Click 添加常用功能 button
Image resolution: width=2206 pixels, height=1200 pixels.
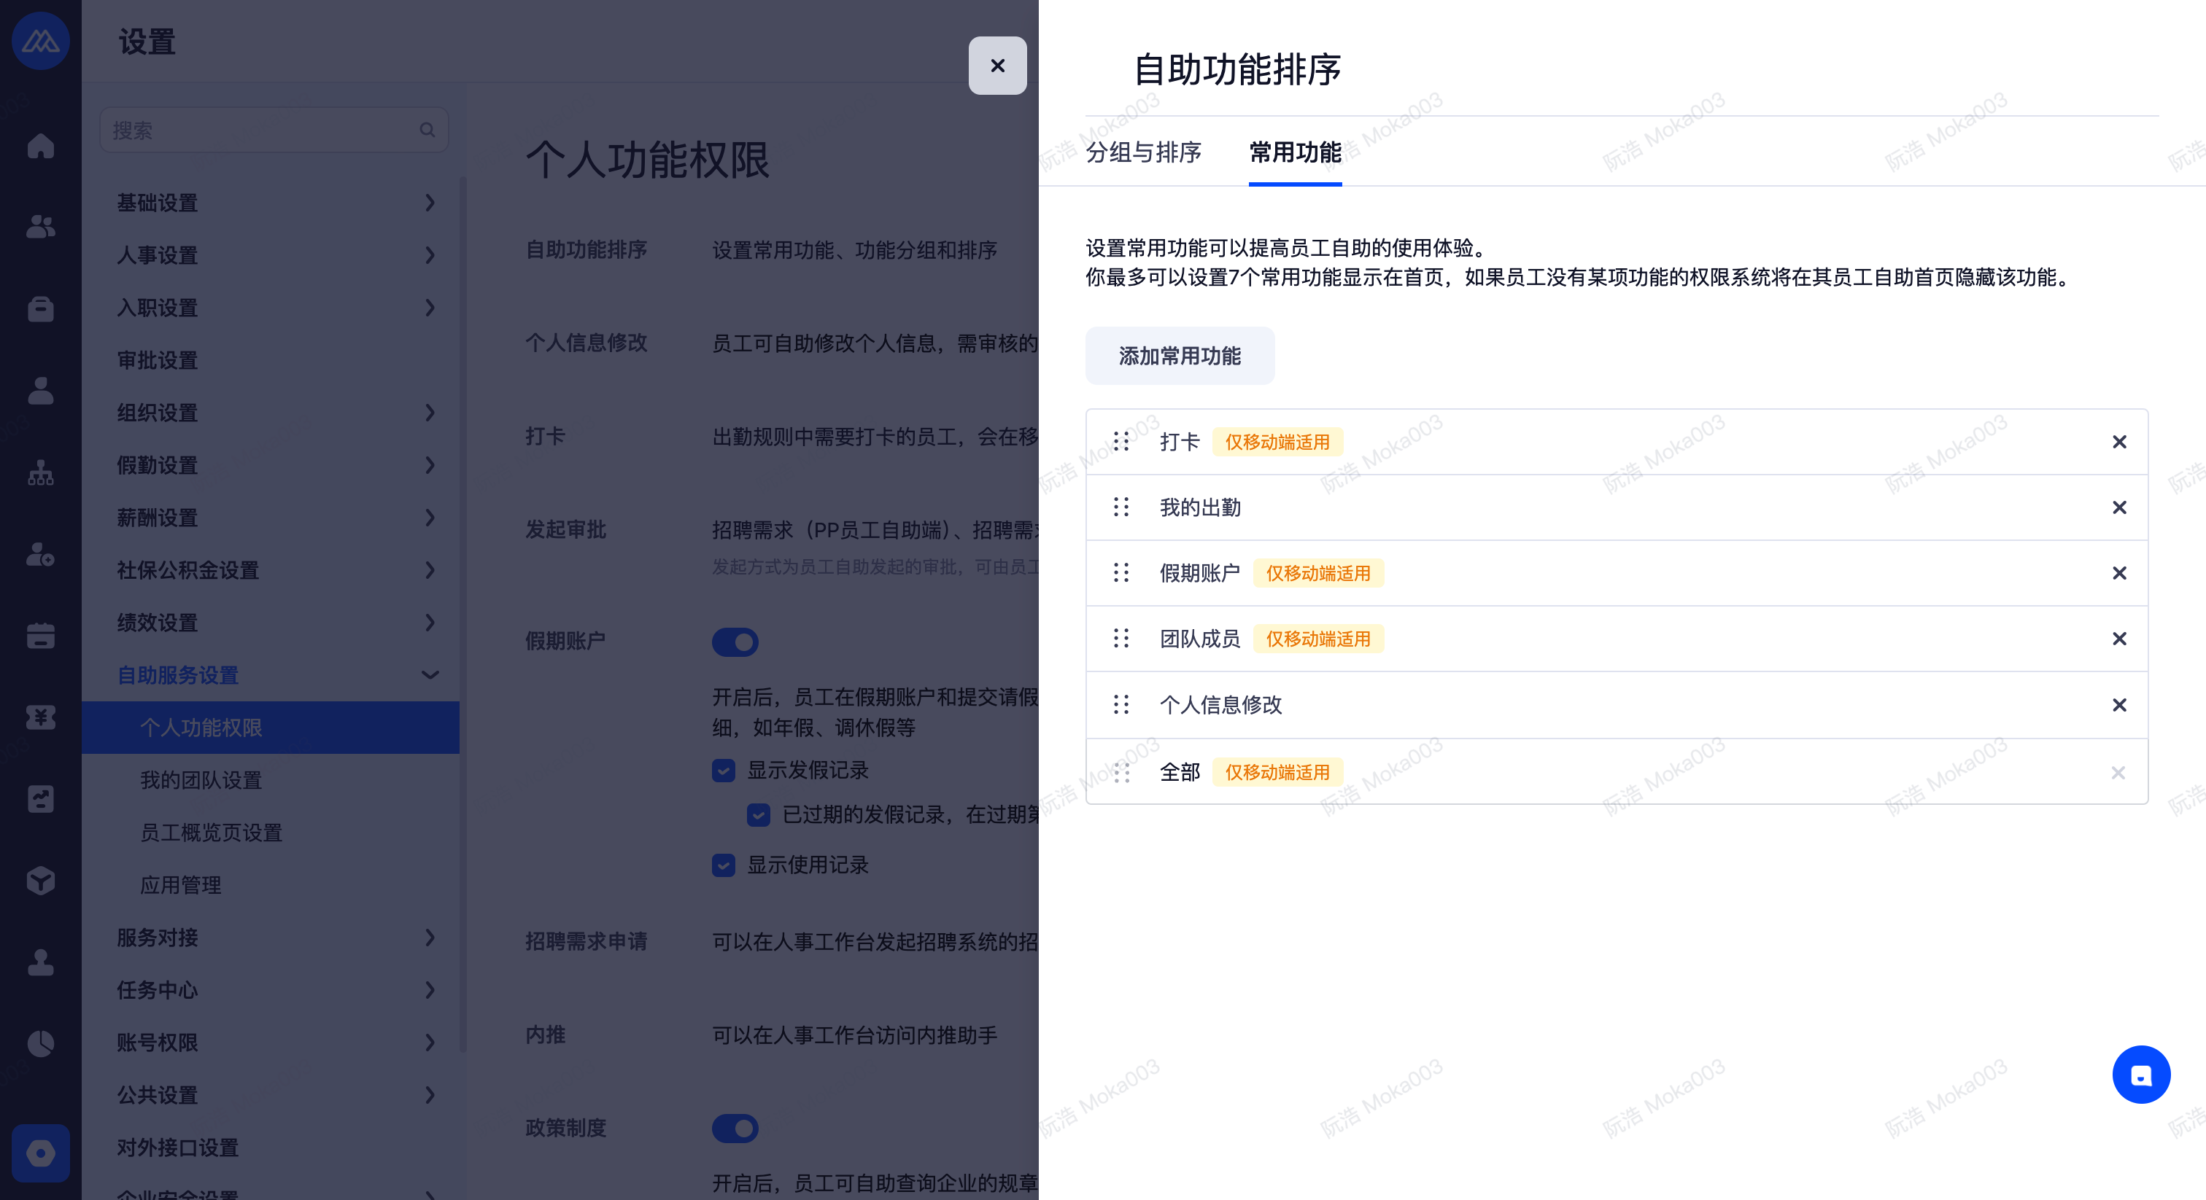1179,356
